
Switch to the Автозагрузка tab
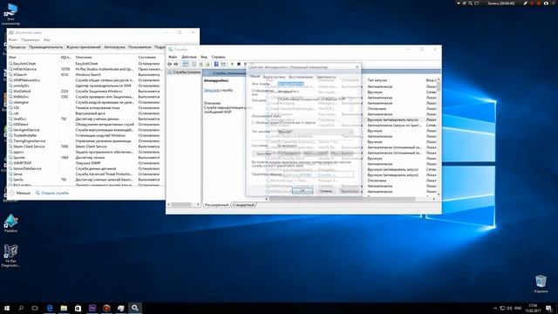coord(114,47)
